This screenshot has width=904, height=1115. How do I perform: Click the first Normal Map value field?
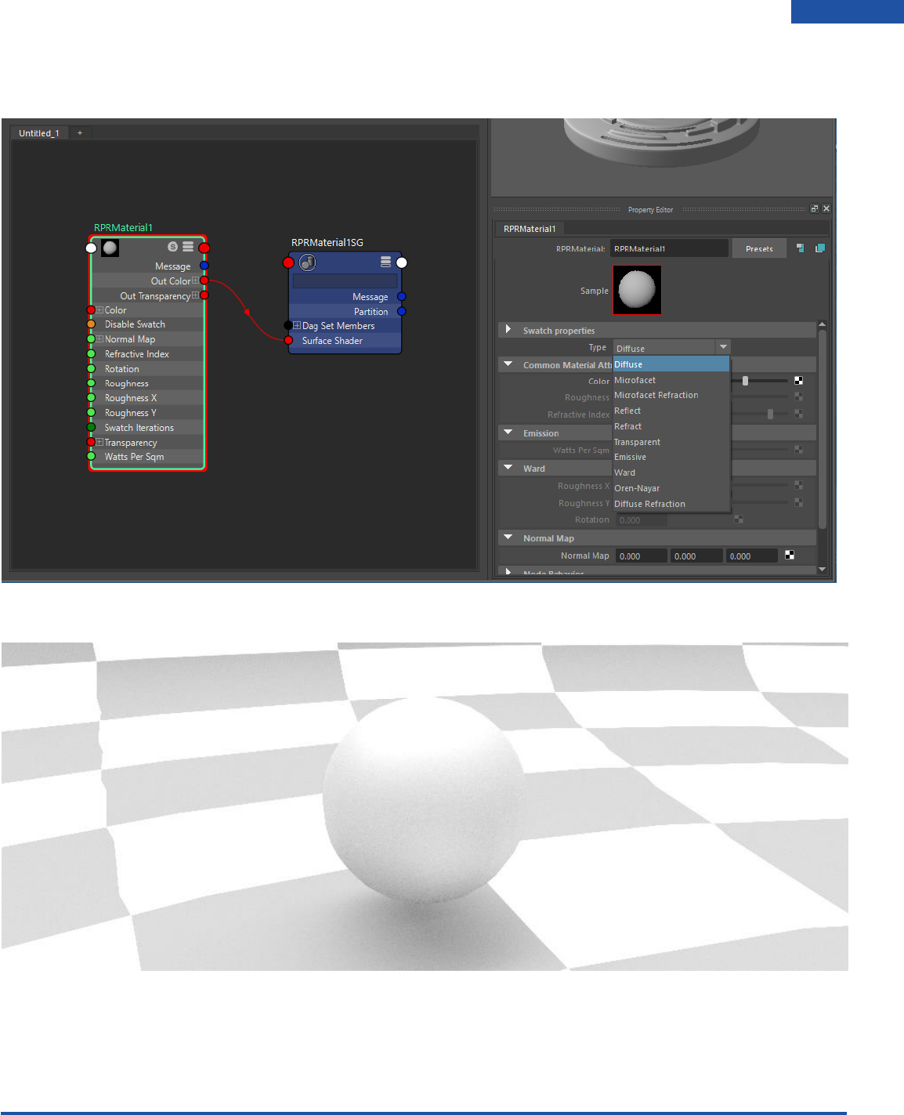[641, 556]
